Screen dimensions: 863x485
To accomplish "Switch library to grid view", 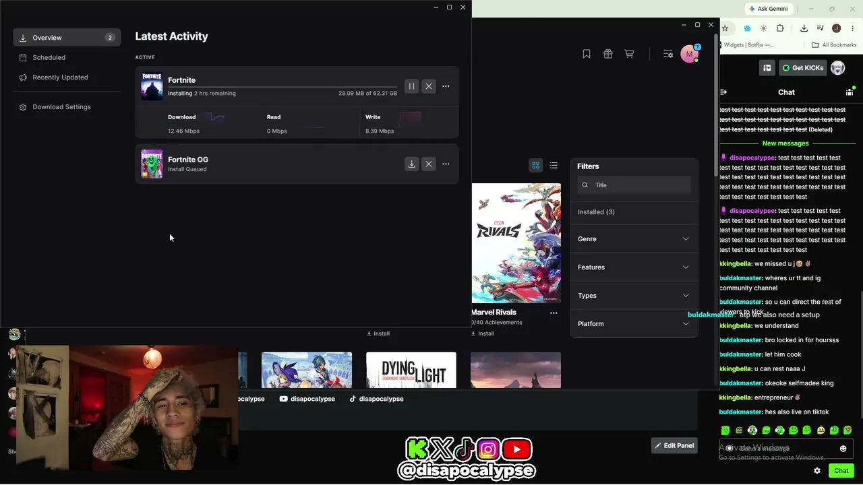I will click(x=536, y=166).
